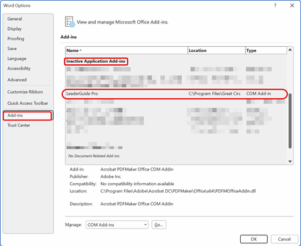The image size is (301, 246).
Task: Go to the Save options
Action: click(12, 49)
